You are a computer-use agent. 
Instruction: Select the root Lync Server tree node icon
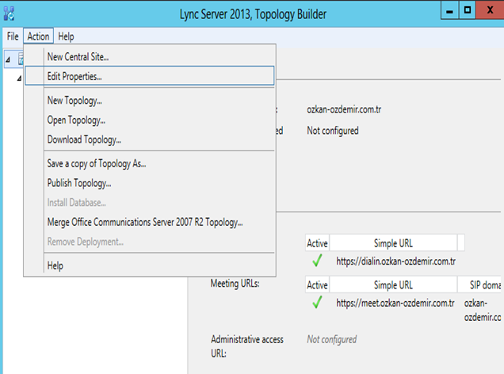21,59
